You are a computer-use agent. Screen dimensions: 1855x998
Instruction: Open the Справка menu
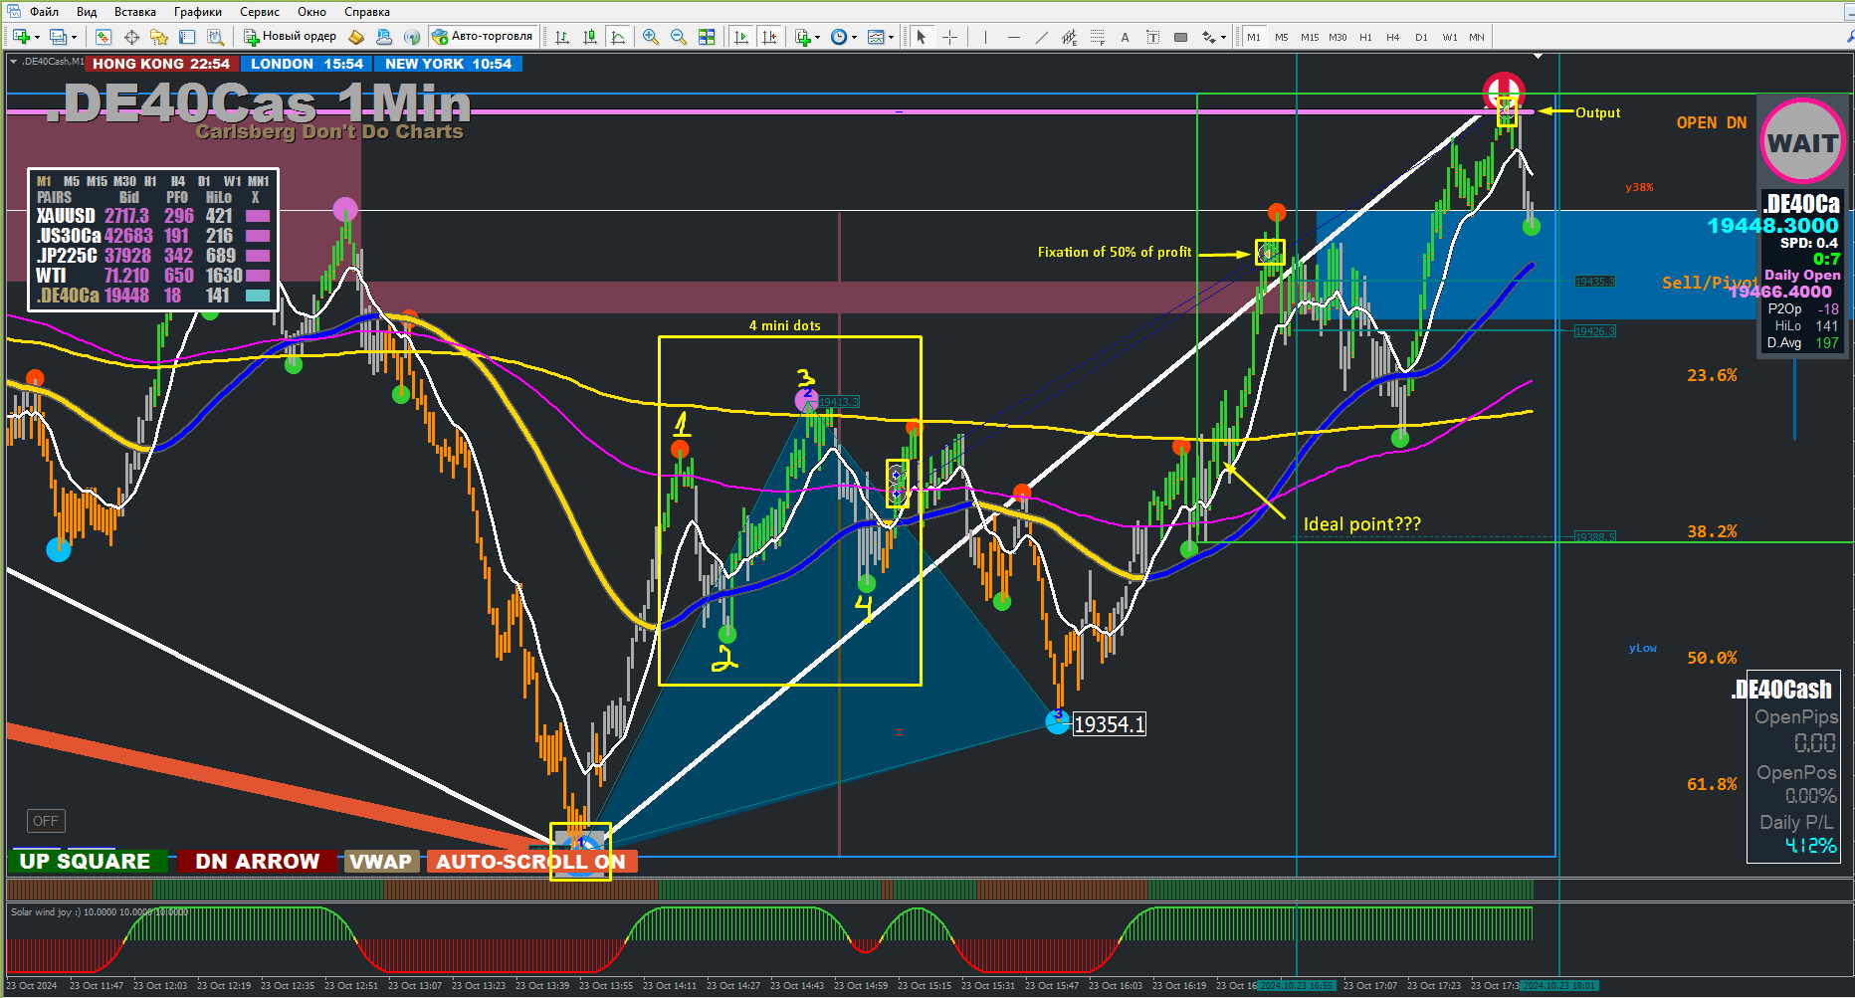point(367,12)
